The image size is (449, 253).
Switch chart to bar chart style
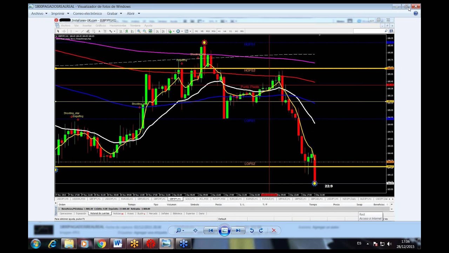click(121, 31)
